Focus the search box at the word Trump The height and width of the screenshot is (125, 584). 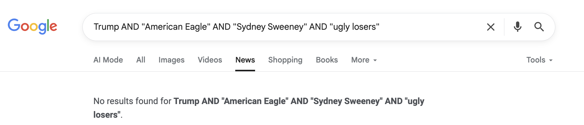click(106, 27)
